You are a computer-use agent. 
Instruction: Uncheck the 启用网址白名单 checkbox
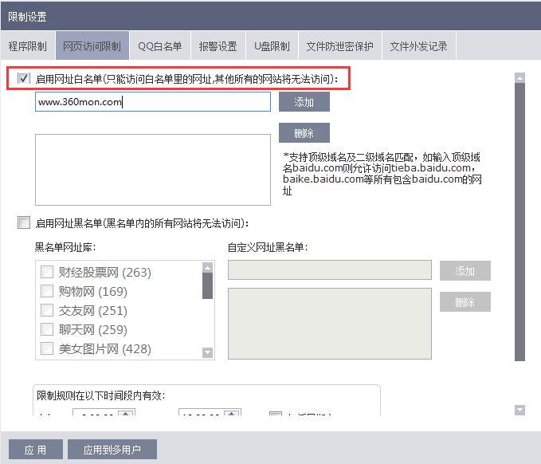click(x=24, y=79)
